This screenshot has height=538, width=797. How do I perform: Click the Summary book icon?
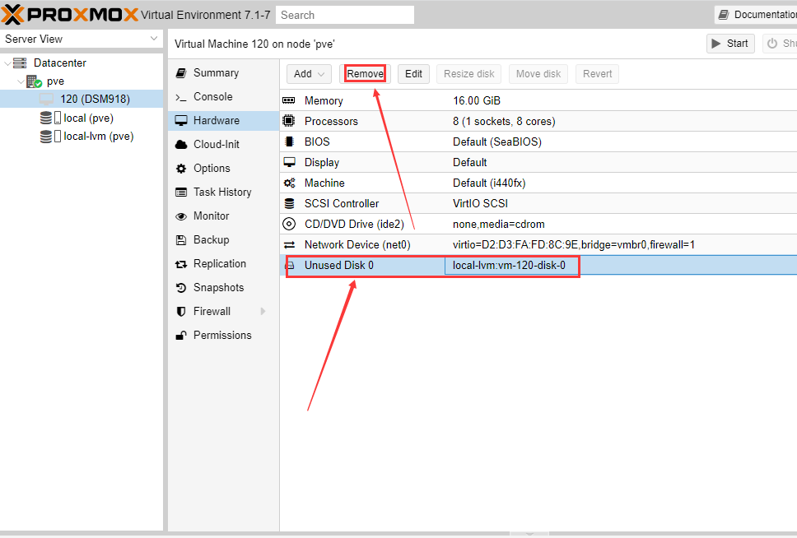pos(181,73)
